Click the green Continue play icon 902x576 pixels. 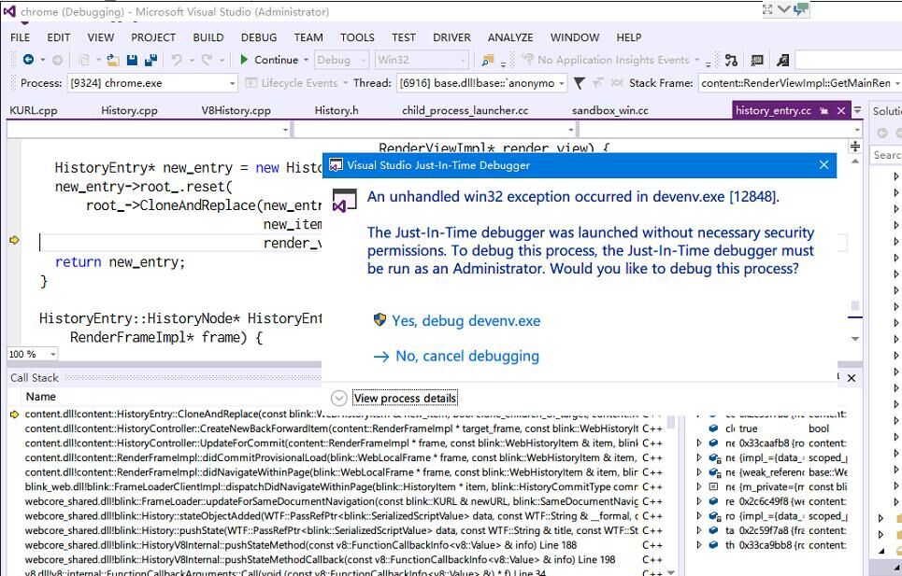244,59
